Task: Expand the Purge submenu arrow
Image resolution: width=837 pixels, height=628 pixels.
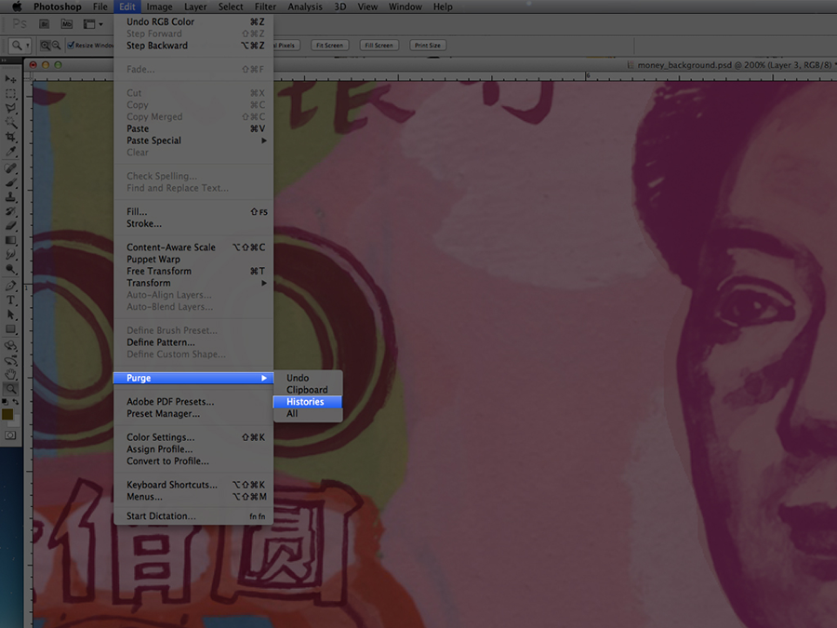Action: click(264, 378)
